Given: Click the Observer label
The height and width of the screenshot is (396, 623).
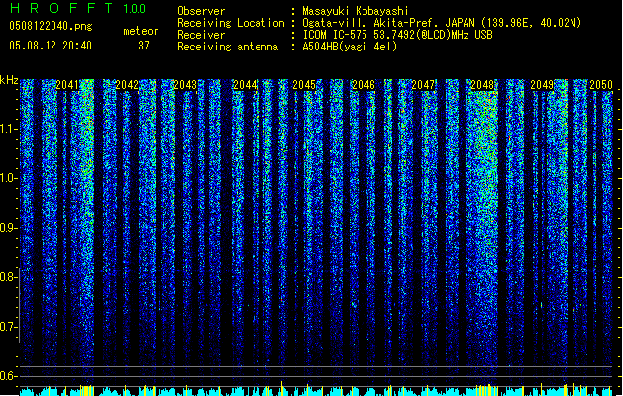Looking at the screenshot, I should point(201,11).
